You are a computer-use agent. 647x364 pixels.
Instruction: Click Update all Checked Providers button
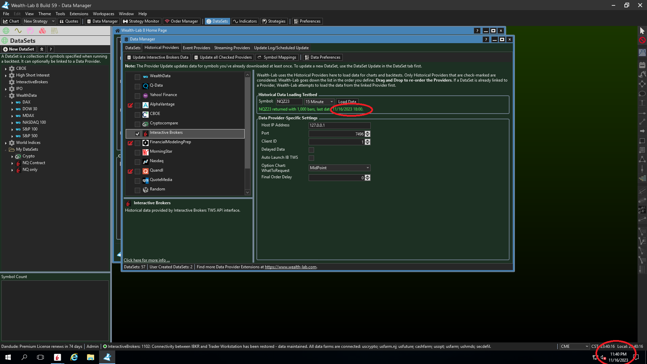click(223, 57)
